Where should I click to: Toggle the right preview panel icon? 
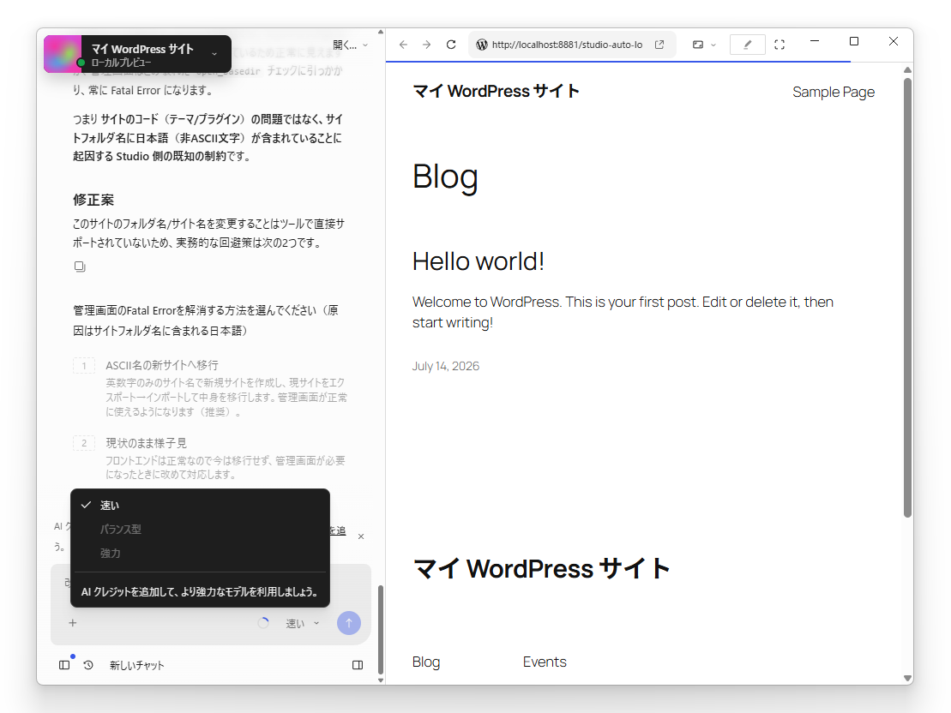(x=358, y=665)
